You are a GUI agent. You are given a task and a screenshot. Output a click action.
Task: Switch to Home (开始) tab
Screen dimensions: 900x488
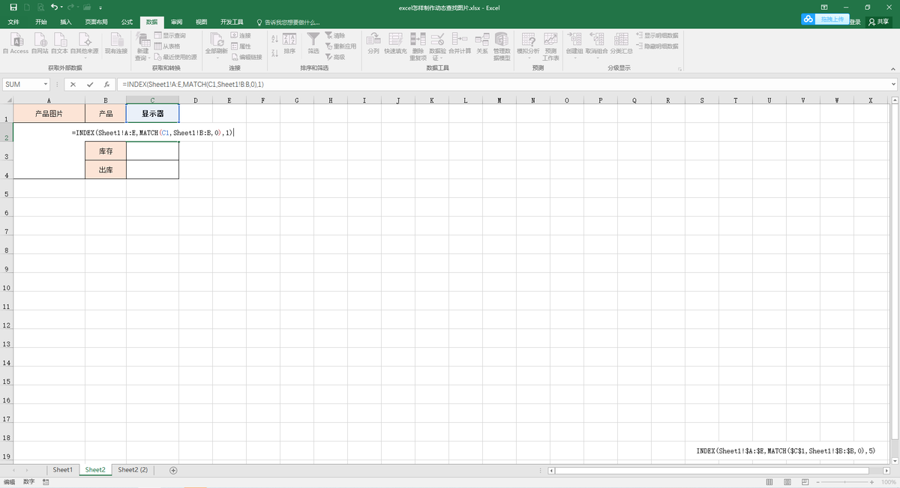point(40,22)
